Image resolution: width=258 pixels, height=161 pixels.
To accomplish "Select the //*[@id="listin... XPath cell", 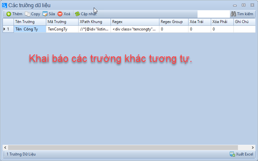I will tap(94, 29).
